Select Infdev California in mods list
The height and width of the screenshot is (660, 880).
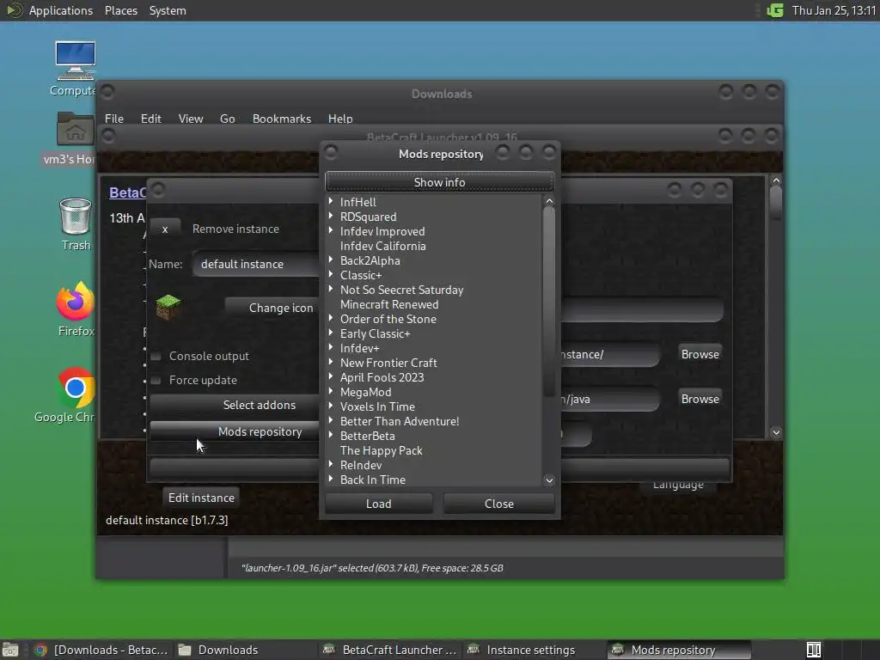pyautogui.click(x=382, y=246)
